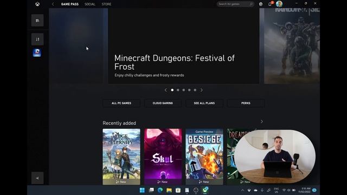Open the battery tray icon
Screen dimensions: 347x195
pos(294,190)
